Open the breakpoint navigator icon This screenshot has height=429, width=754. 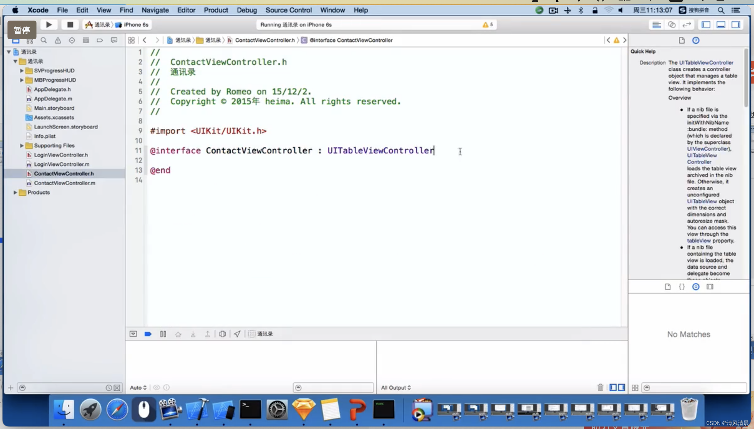click(100, 40)
